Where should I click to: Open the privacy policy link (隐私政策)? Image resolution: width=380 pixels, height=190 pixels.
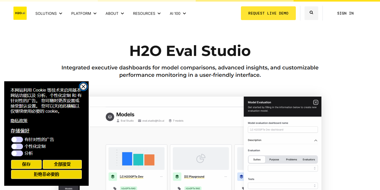(19, 121)
